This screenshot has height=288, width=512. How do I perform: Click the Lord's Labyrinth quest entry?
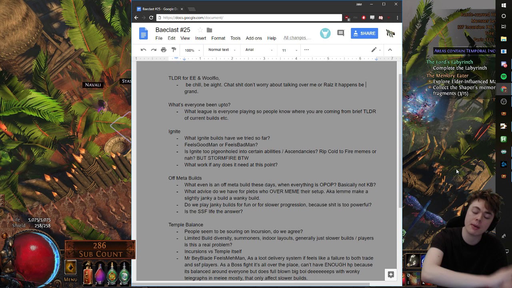450,62
